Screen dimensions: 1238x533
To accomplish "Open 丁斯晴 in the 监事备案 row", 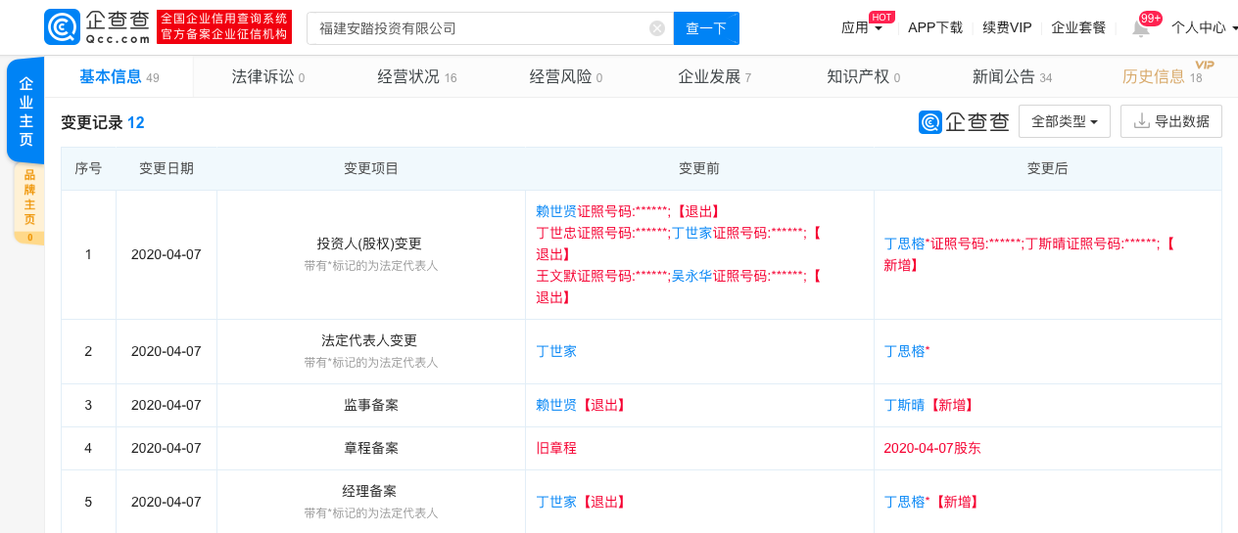I will (904, 405).
